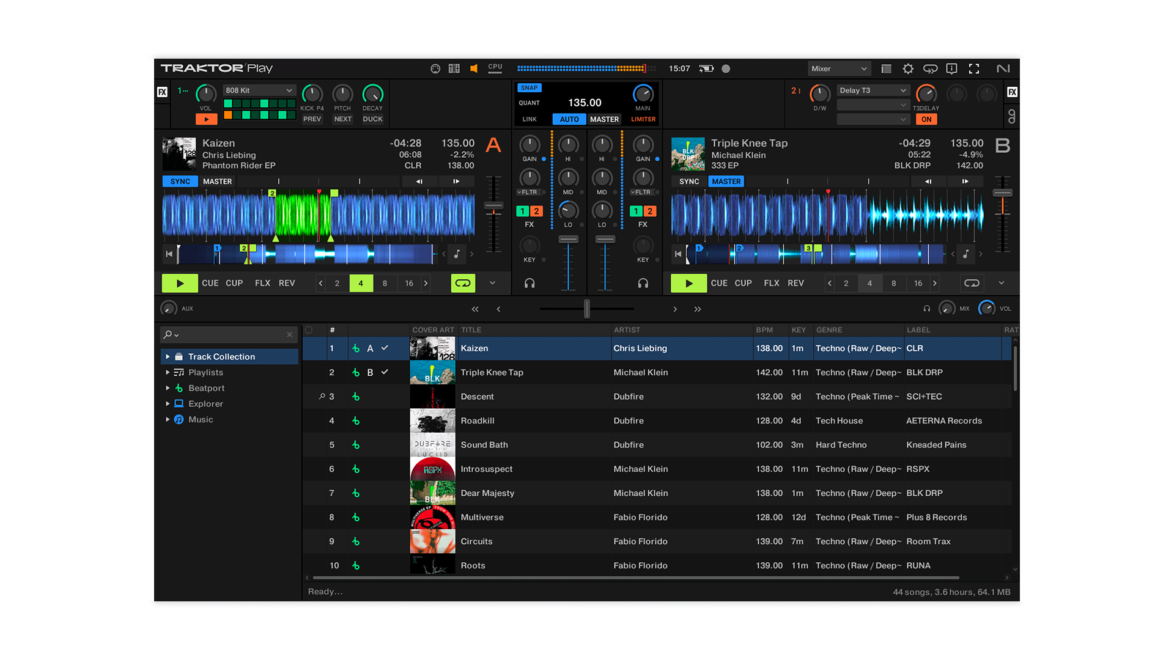The height and width of the screenshot is (660, 1174).
Task: Turn ON the T3DELAY effect button
Action: (927, 119)
